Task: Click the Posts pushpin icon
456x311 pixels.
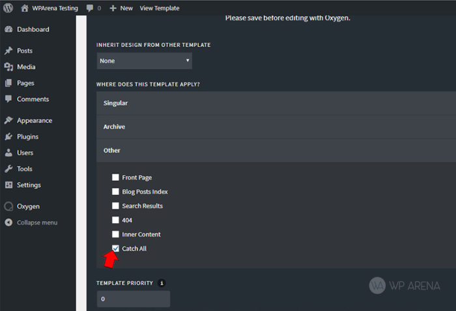Action: coord(8,51)
